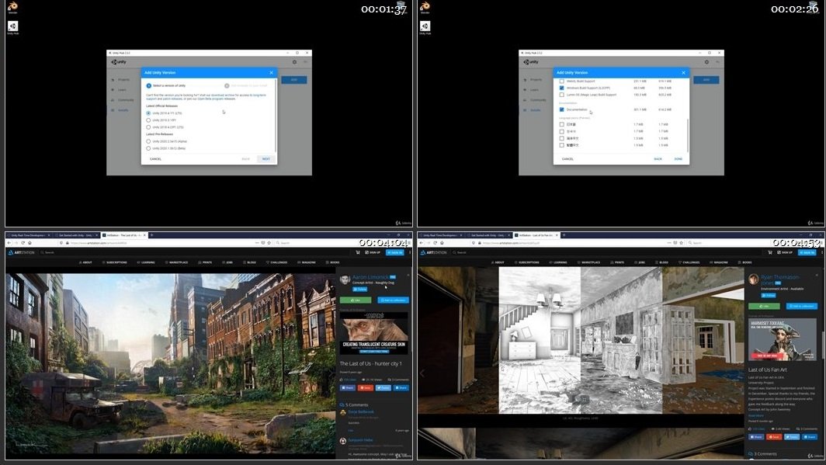Viewport: 826px width, 465px height.
Task: Click SIGN UP on hunter city page
Action: point(373,252)
